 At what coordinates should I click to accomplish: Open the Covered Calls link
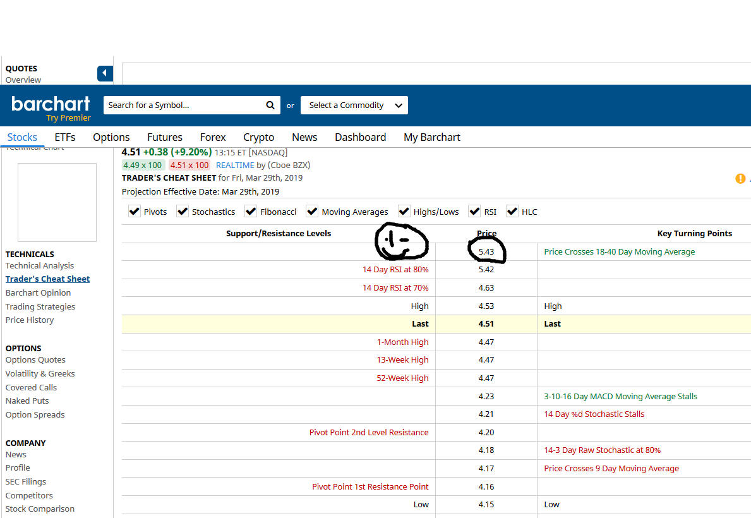click(x=31, y=387)
